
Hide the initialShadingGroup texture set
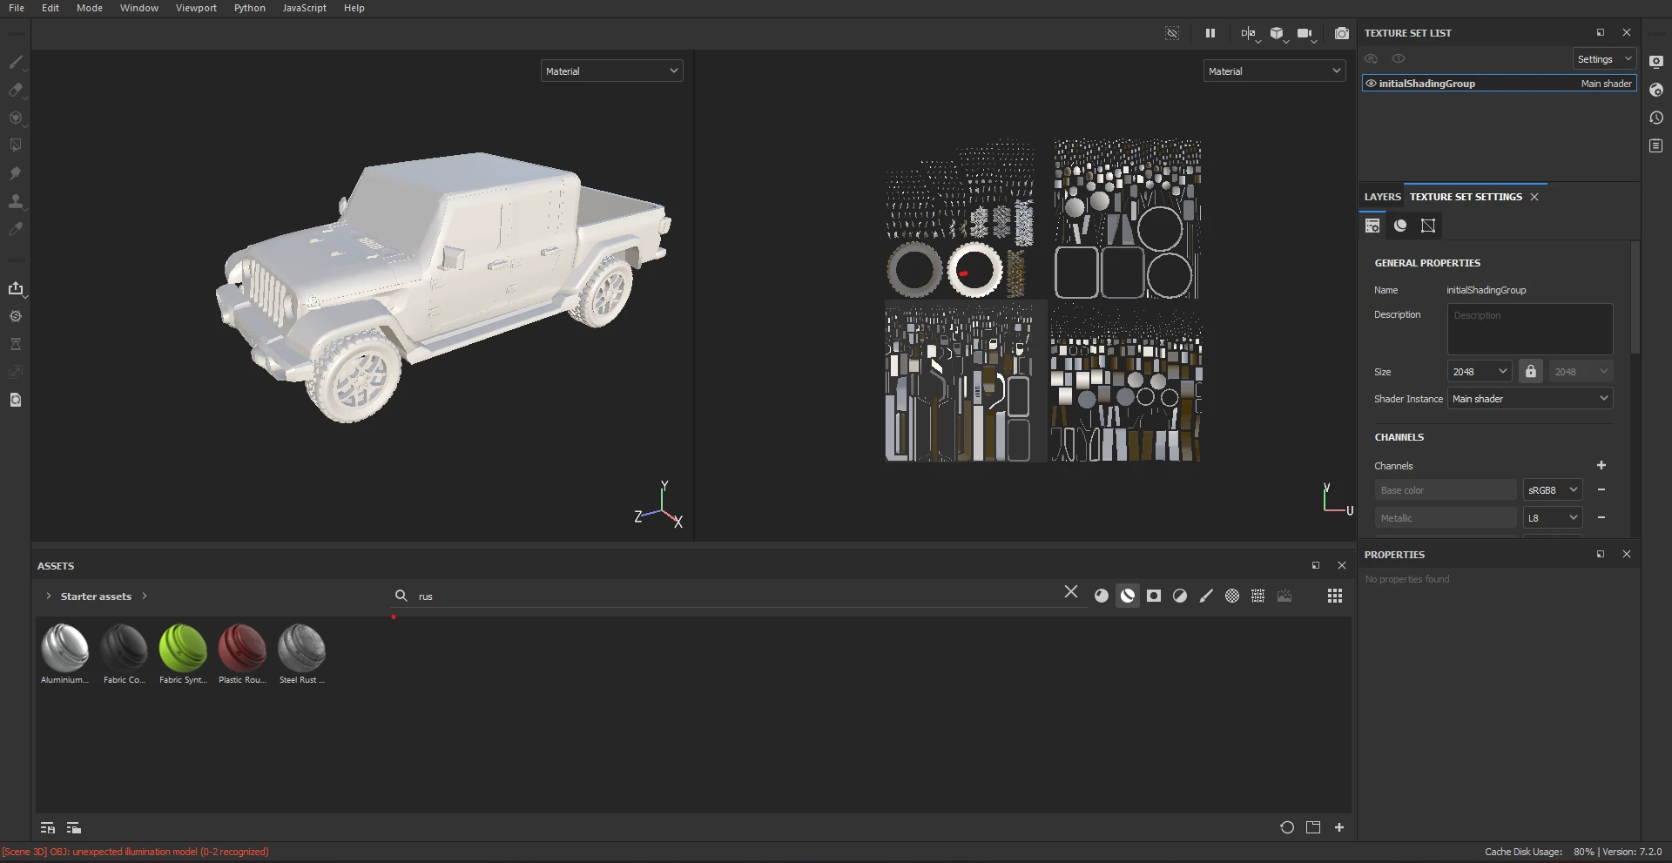(1371, 84)
